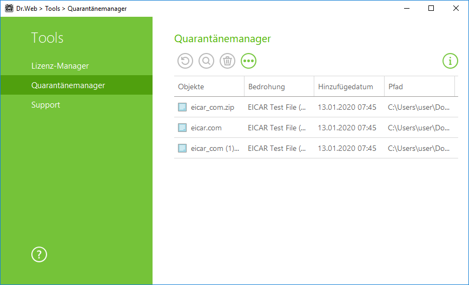Sort by the Pfad column header
469x285 pixels.
pyautogui.click(x=419, y=87)
